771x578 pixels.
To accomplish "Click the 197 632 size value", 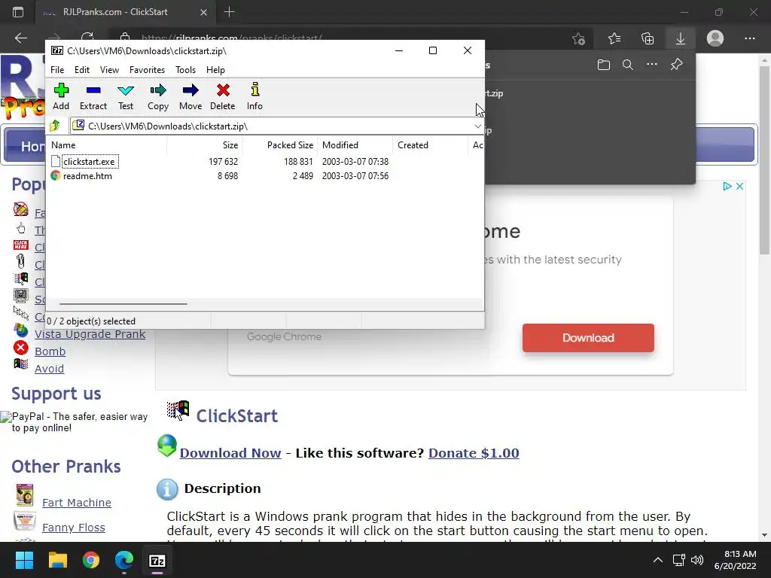I will pyautogui.click(x=223, y=161).
